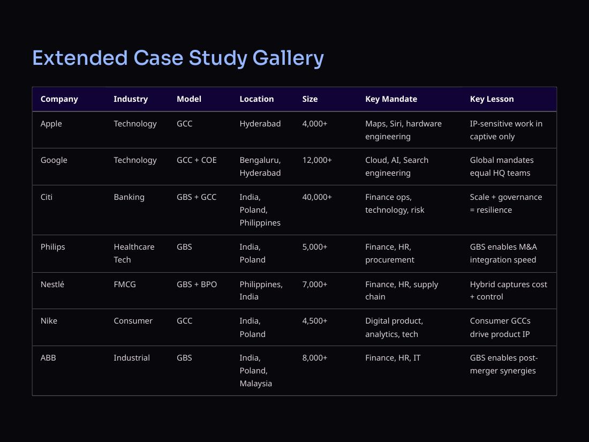Click the Google company cell
589x442 pixels.
pos(54,160)
